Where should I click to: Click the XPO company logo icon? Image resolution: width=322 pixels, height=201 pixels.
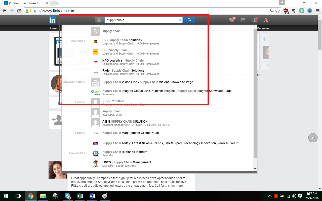coord(96,62)
